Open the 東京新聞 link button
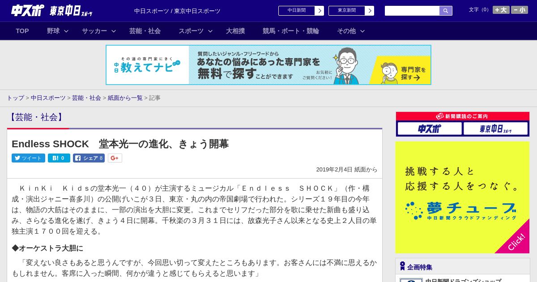 346,11
